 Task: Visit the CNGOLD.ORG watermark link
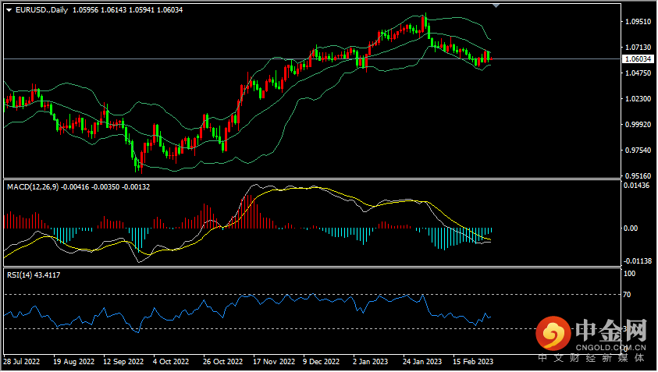(611, 347)
